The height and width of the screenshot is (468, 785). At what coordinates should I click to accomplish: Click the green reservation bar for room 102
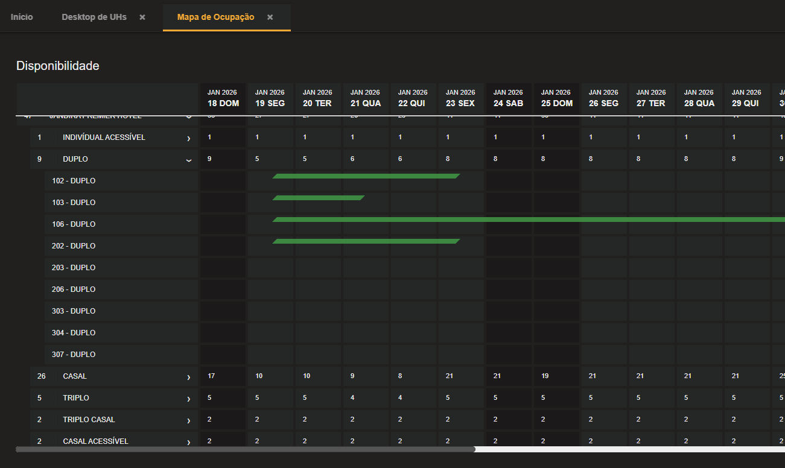[366, 176]
